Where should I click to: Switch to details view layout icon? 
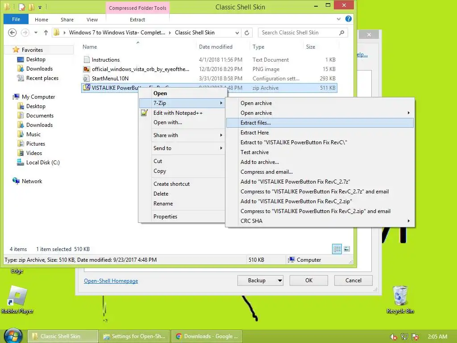pos(337,249)
